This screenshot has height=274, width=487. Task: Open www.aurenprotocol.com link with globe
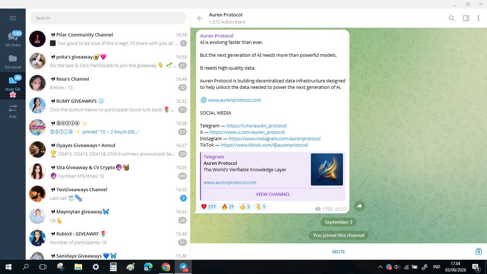pyautogui.click(x=234, y=100)
